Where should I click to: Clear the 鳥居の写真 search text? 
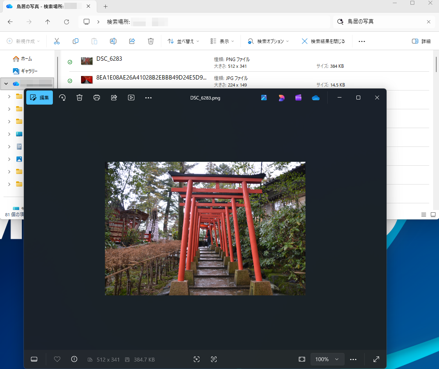pyautogui.click(x=428, y=22)
